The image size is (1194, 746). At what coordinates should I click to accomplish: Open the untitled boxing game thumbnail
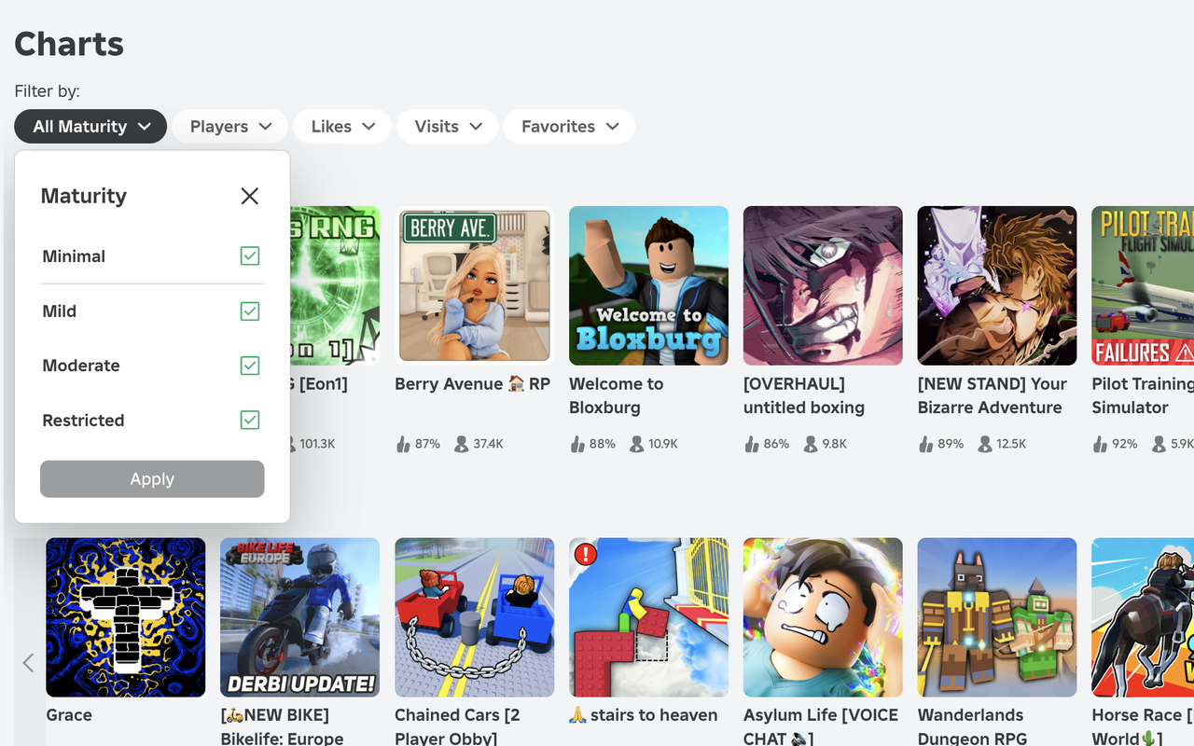click(823, 285)
